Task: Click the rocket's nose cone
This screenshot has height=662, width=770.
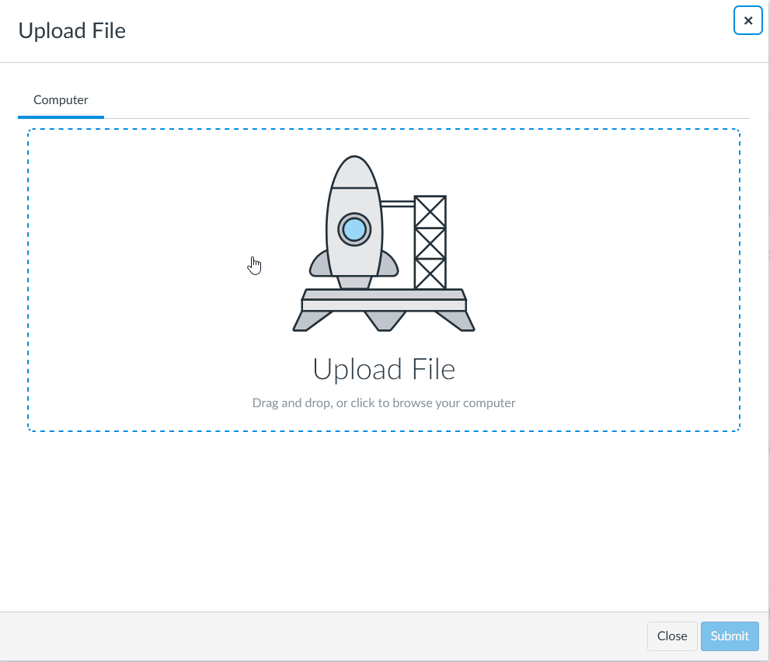Action: [x=354, y=172]
